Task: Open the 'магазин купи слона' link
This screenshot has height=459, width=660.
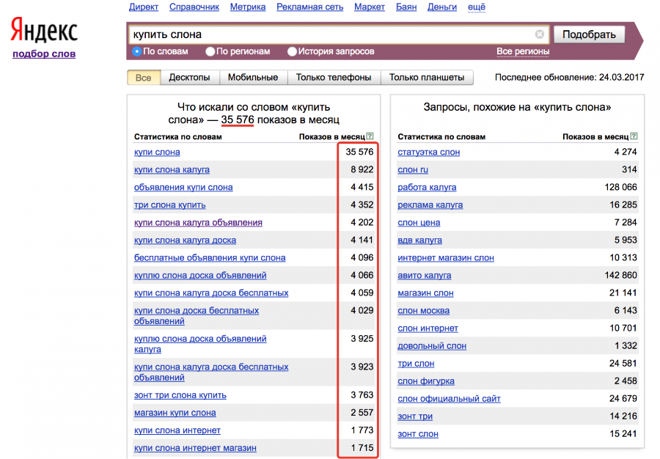Action: [x=175, y=413]
